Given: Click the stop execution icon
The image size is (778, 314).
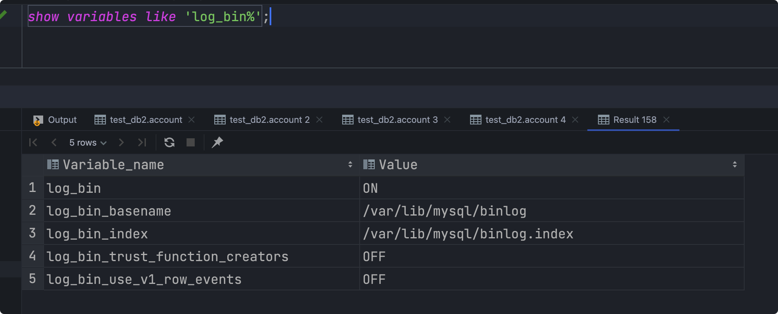Looking at the screenshot, I should pyautogui.click(x=190, y=142).
